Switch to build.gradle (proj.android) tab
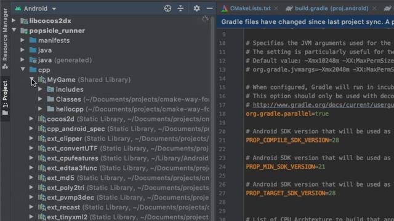394x221 pixels. 331,9
